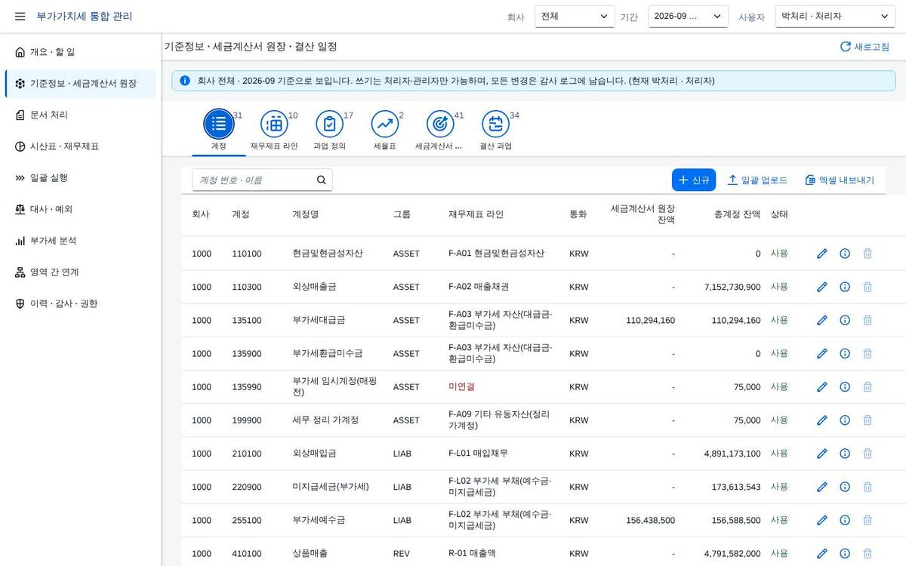Click the 총계정 잔액 column header
This screenshot has width=906, height=566.
point(737,214)
